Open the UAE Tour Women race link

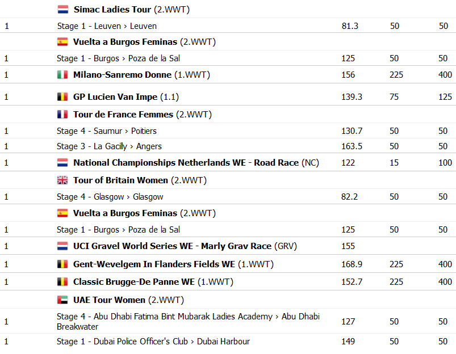point(109,300)
